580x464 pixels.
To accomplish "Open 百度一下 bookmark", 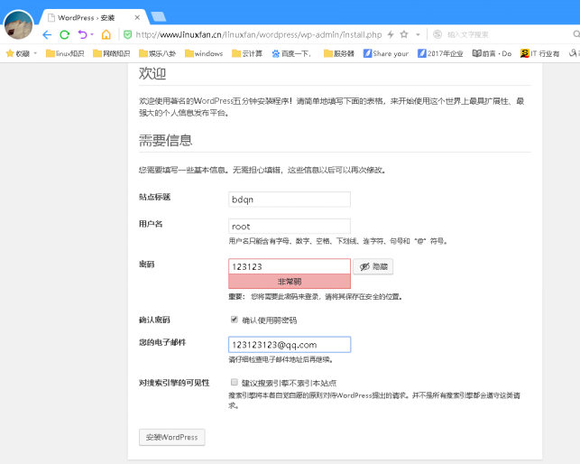I will pos(291,53).
